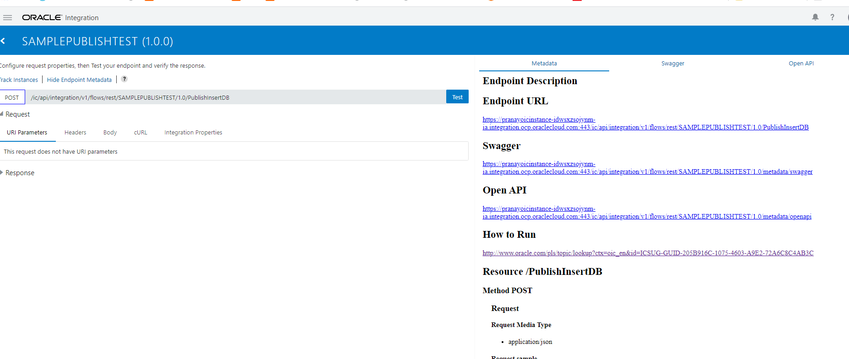Switch to the Open API tab

801,64
